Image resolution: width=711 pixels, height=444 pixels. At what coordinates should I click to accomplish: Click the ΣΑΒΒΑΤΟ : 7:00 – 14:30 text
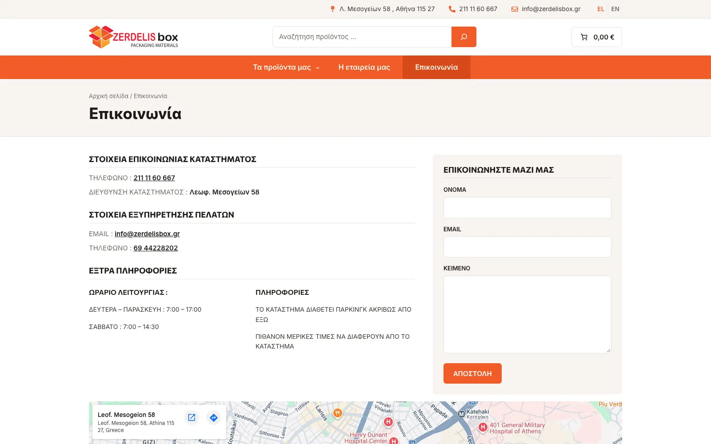[124, 327]
